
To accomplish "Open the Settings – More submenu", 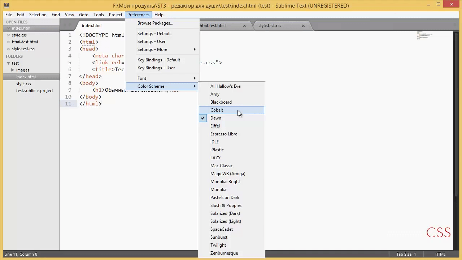I will tap(162, 49).
